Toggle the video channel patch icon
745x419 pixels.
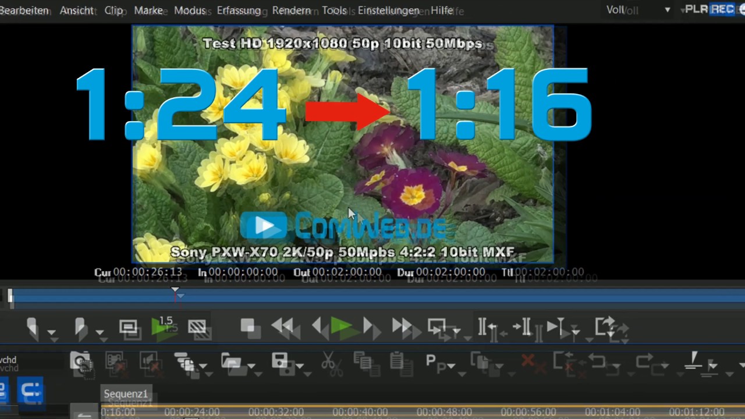tap(115, 361)
